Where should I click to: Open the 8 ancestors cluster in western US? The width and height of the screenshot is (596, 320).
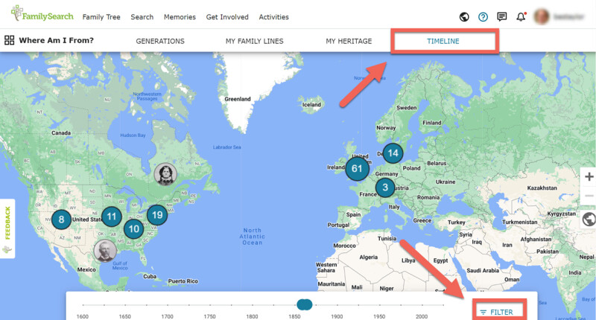tap(61, 220)
